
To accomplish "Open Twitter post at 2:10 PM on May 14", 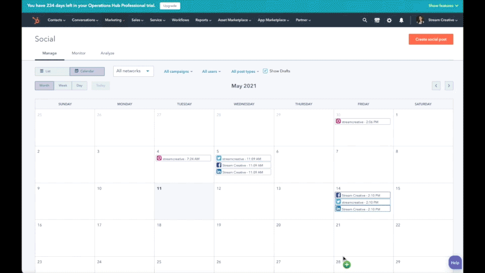I will pyautogui.click(x=363, y=202).
